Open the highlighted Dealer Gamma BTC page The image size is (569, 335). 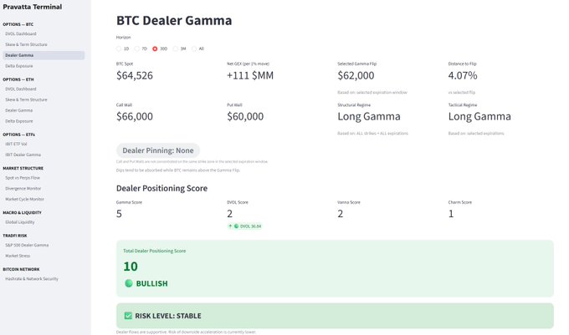[x=44, y=55]
